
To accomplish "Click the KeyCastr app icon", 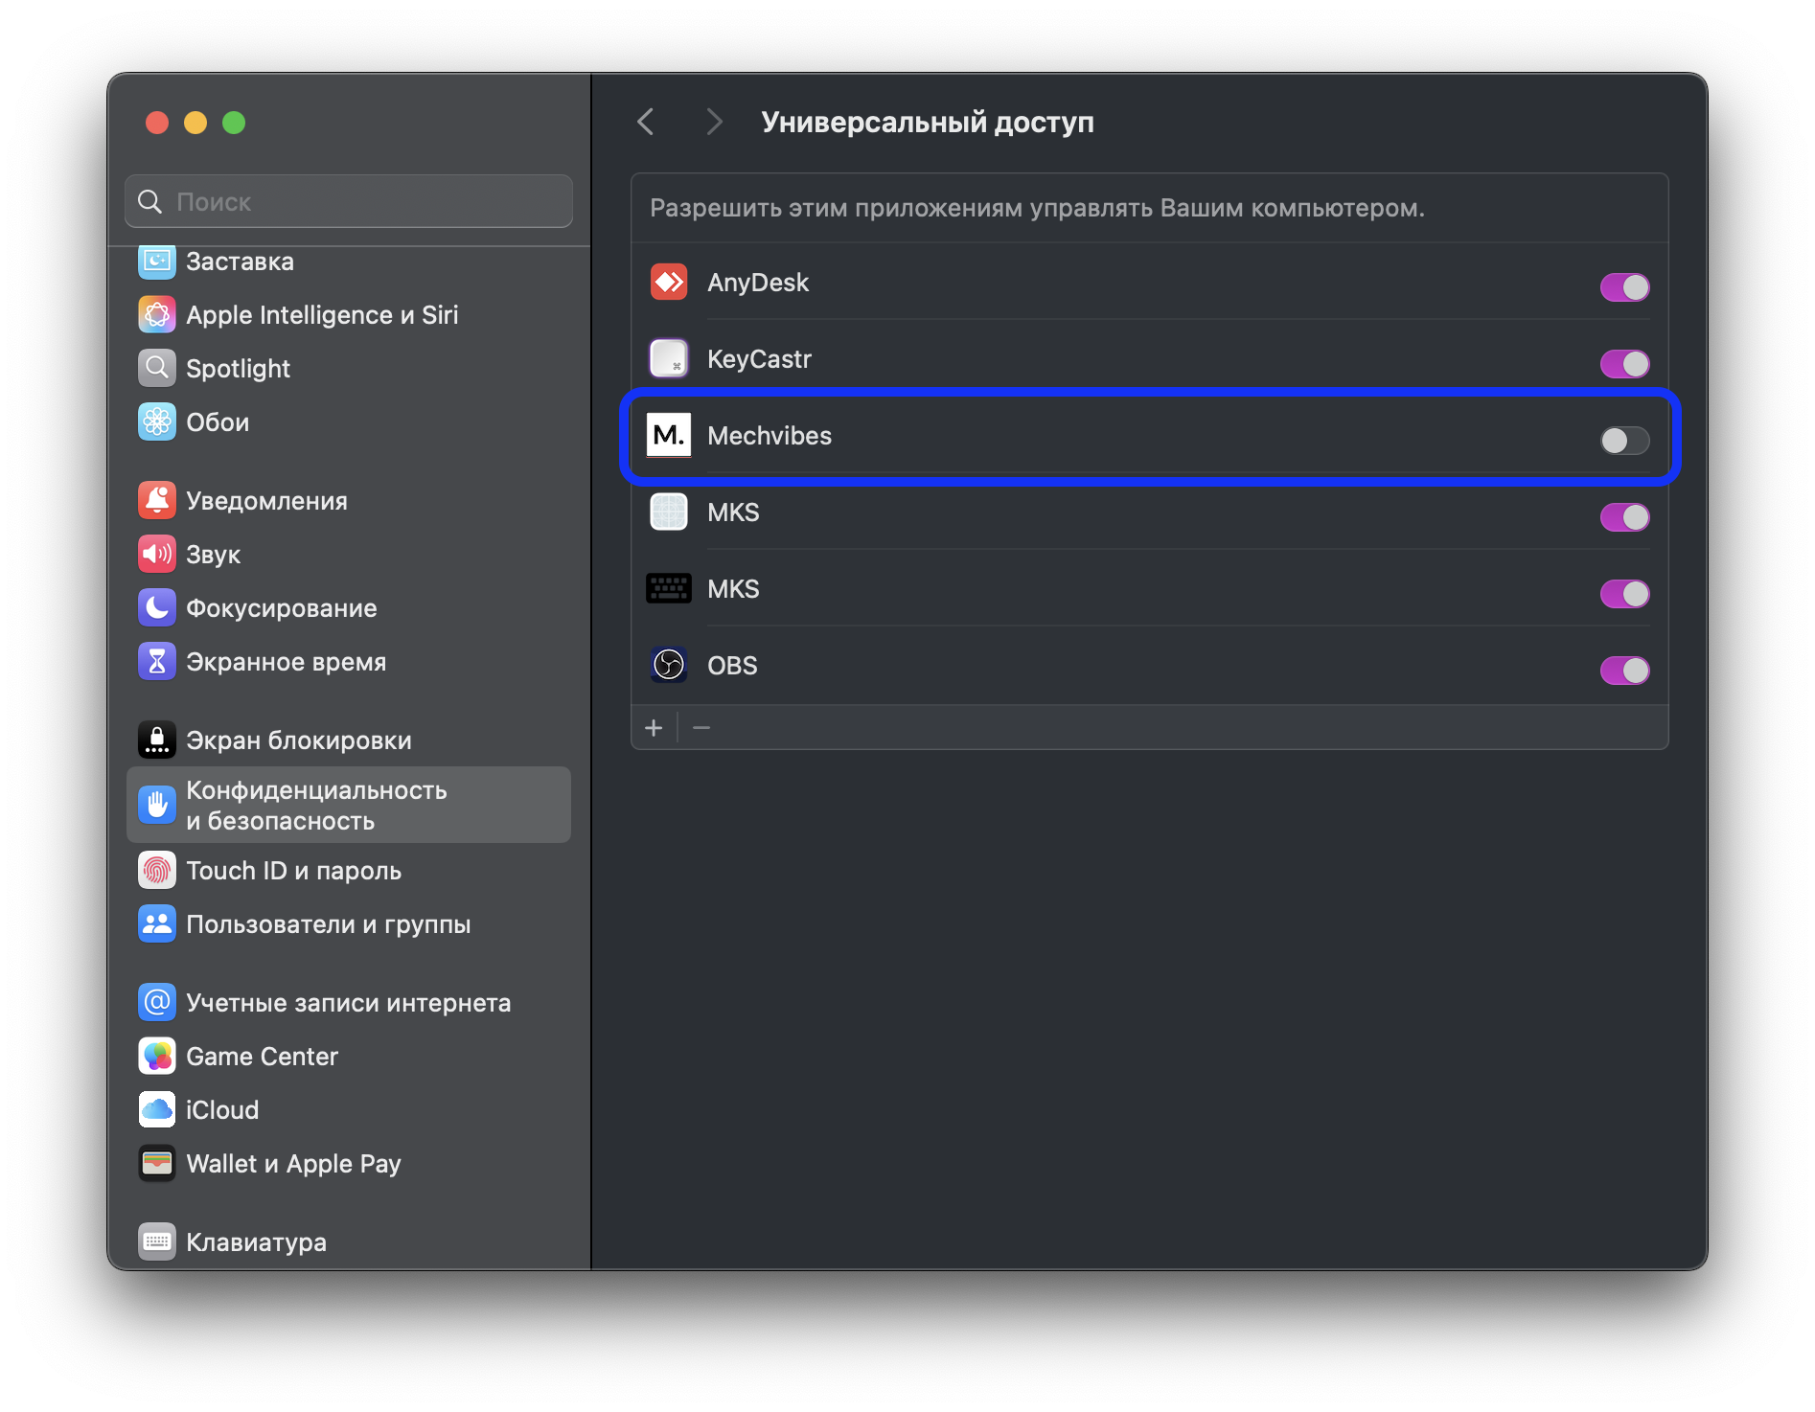I will [668, 359].
